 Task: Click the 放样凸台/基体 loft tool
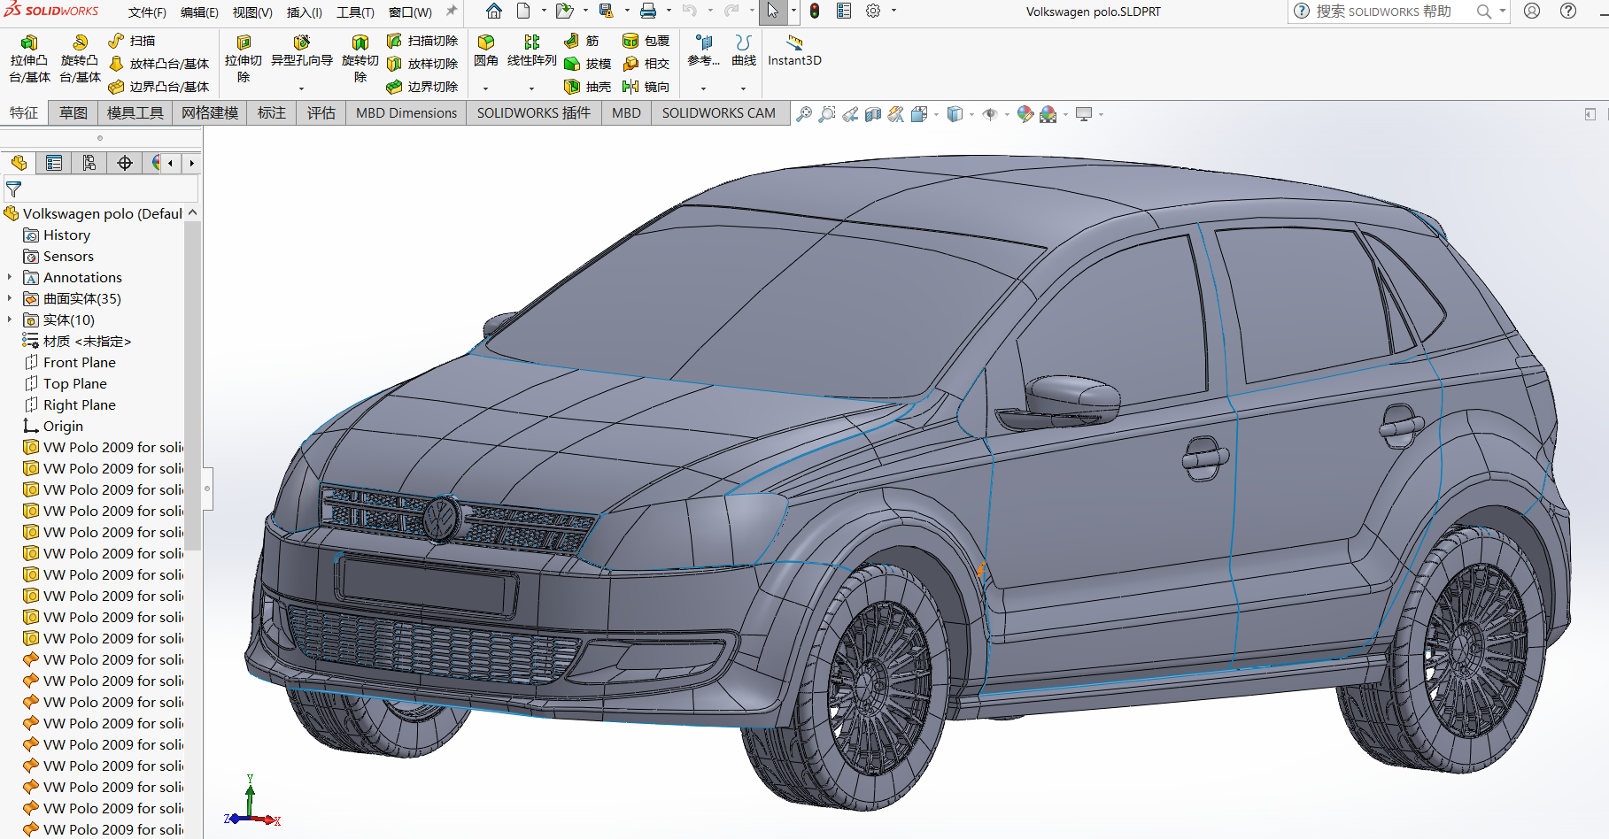coord(159,64)
